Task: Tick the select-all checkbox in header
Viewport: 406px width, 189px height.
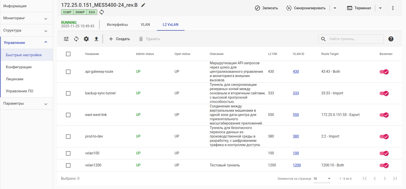Action: coord(68,54)
